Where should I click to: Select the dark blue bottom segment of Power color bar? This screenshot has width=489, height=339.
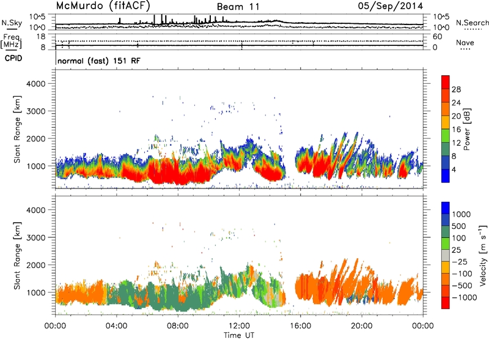(x=446, y=176)
